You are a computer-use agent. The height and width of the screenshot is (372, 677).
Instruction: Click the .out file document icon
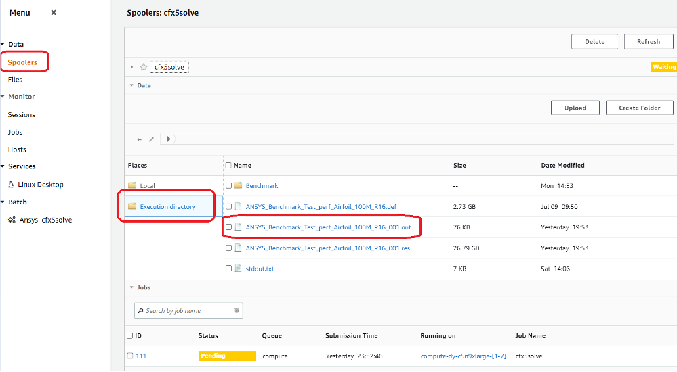coord(238,227)
